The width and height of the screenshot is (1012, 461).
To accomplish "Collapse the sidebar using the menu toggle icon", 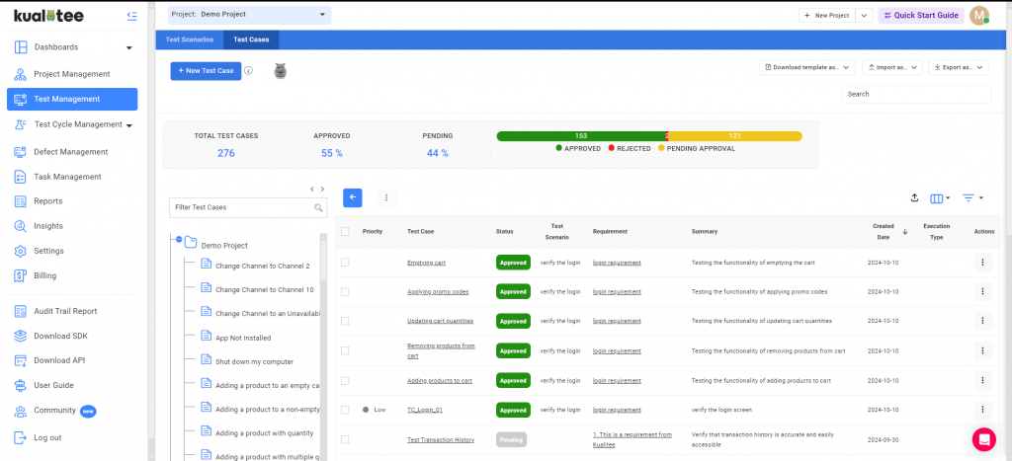I will (132, 16).
